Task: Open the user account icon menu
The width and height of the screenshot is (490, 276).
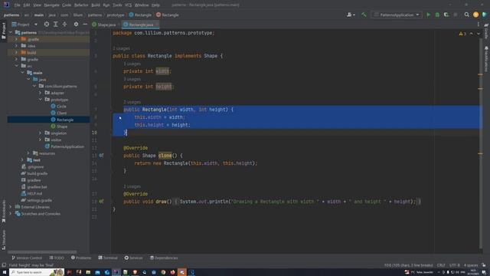Action: 351,15
